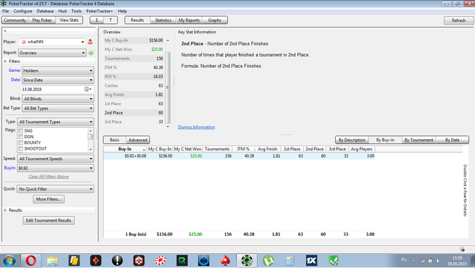Open uTorrent from the taskbar
This screenshot has width=475, height=273.
click(x=269, y=261)
